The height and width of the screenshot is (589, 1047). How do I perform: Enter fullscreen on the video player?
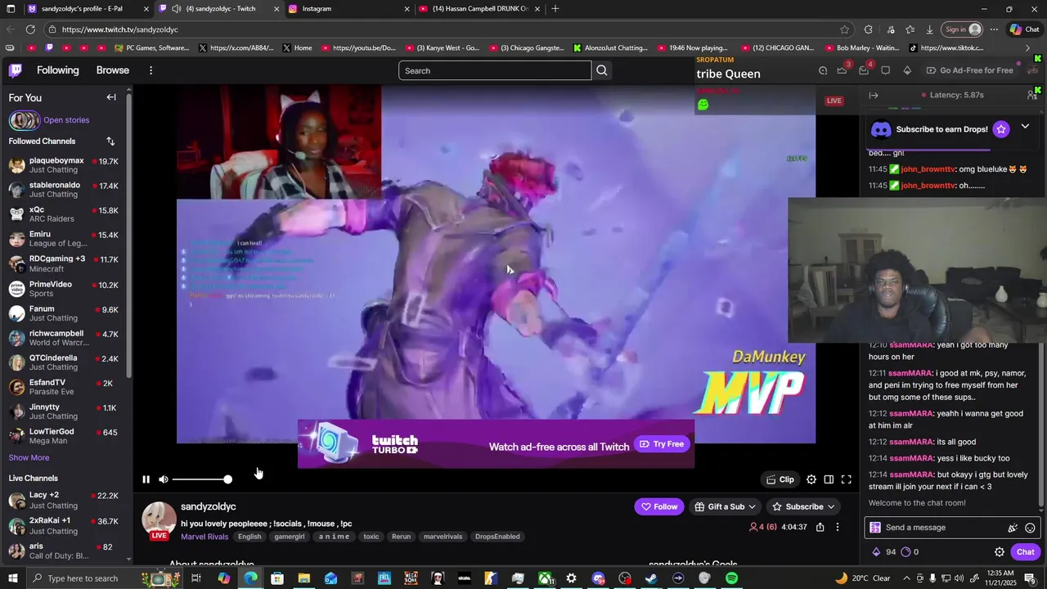[x=847, y=479]
